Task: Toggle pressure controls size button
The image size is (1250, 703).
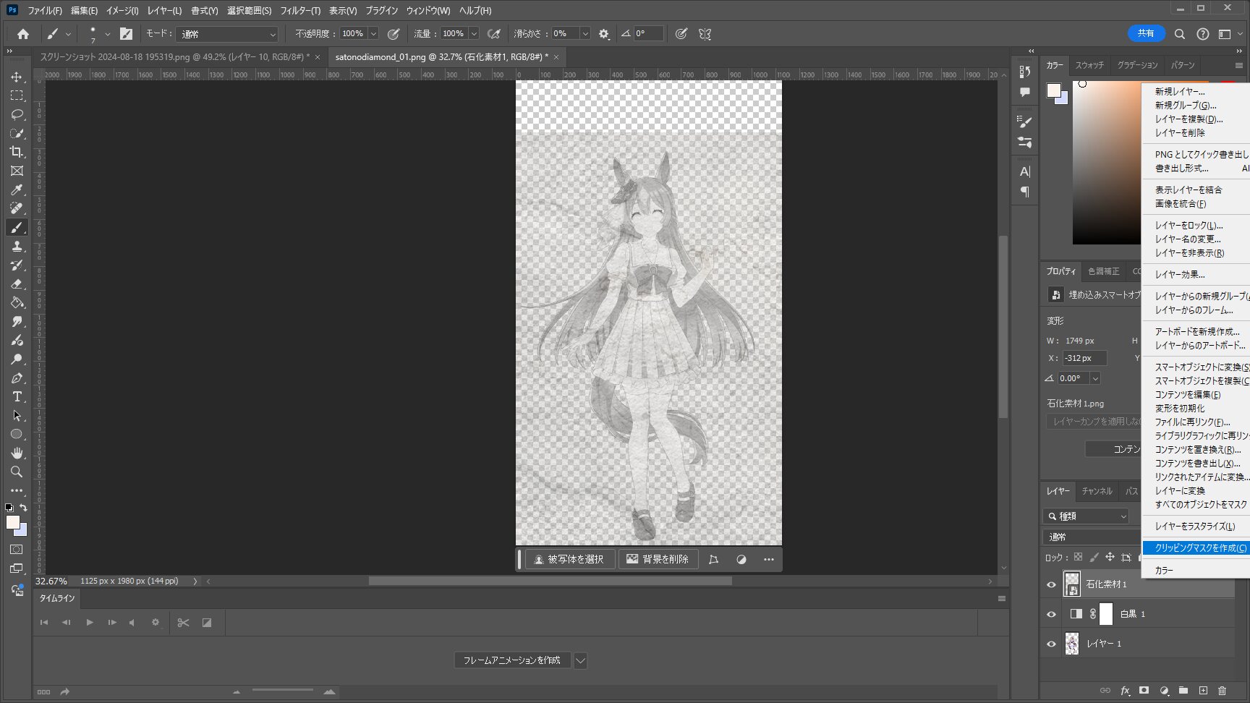Action: (x=681, y=34)
